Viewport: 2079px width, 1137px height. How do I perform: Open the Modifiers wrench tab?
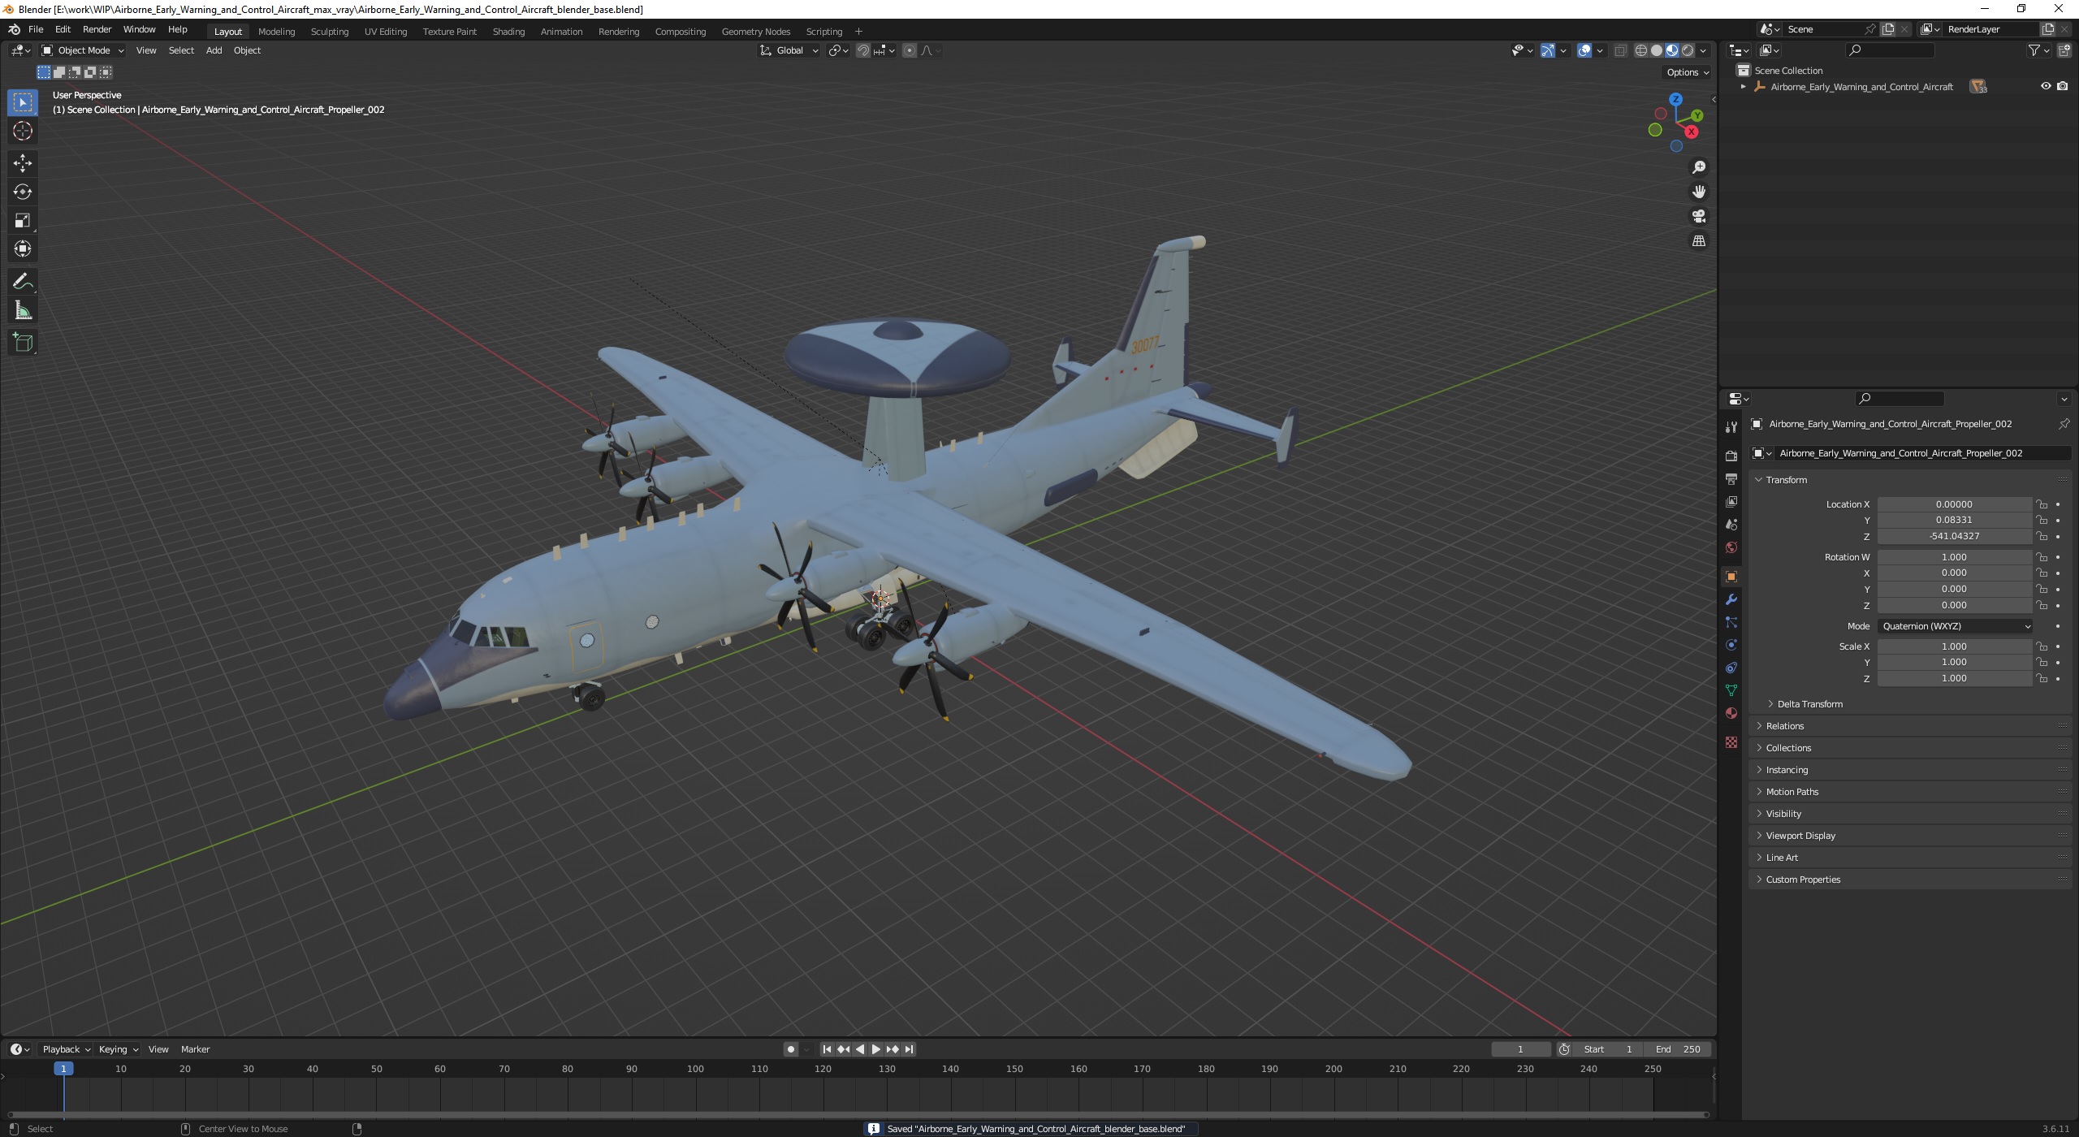[x=1731, y=599]
